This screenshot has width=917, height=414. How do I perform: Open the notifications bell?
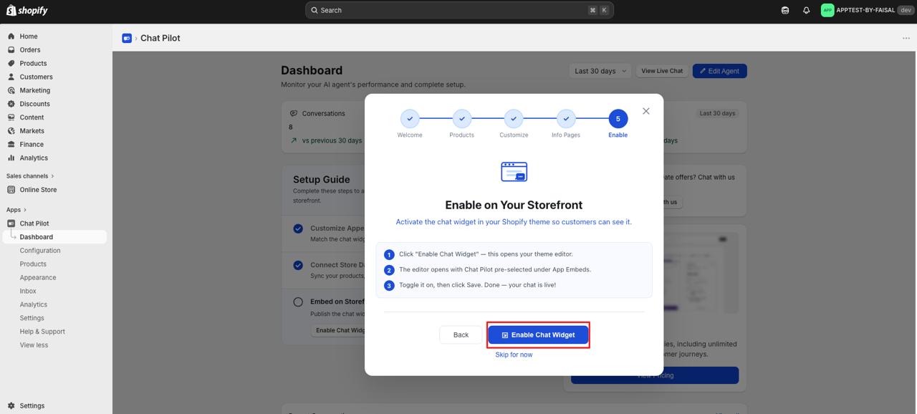806,10
